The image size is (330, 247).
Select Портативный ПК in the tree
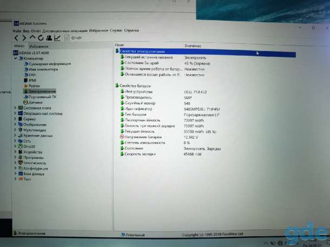40,97
